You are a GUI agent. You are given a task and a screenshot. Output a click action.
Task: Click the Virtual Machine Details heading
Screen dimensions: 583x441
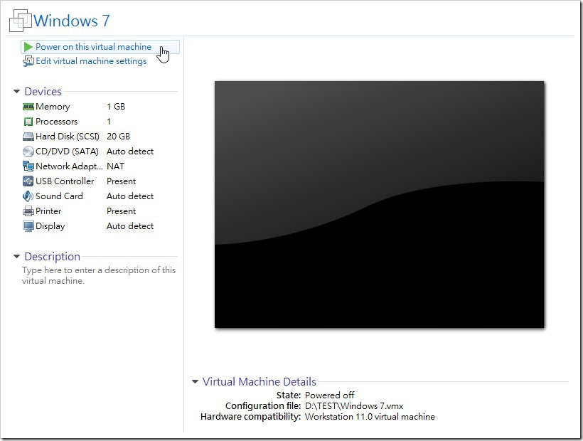[x=260, y=381]
